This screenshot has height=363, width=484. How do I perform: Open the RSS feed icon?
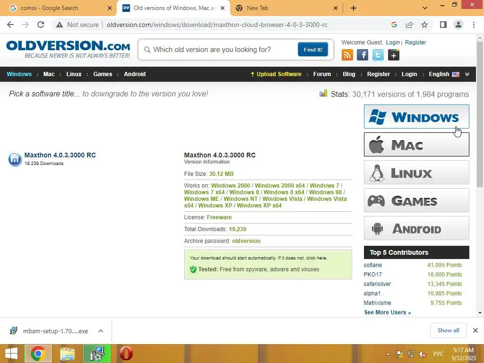coord(347,55)
